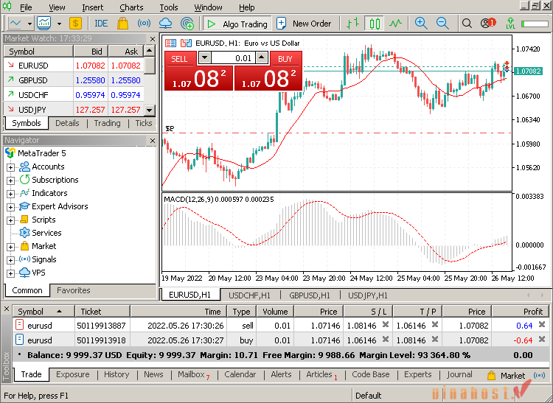553x403 pixels.
Task: Open the File menu
Action: click(x=26, y=7)
